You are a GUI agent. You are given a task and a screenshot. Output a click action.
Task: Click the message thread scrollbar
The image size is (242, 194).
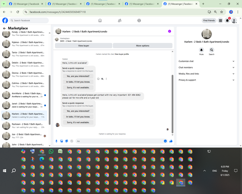point(172,104)
